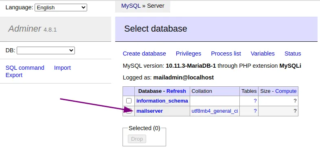Refresh the database list
The width and height of the screenshot is (320, 150).
[176, 91]
